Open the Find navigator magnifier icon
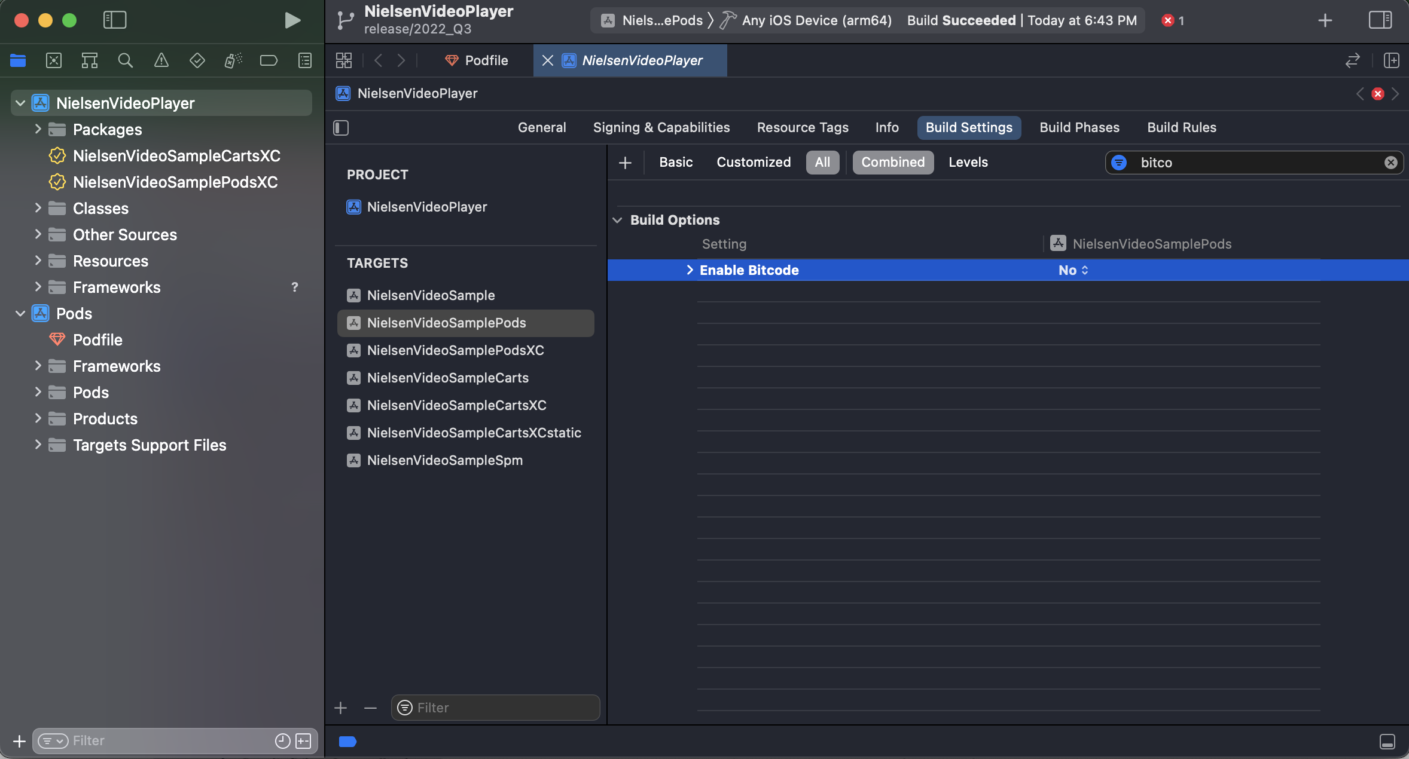Screen dimensions: 1409x759 pos(125,60)
